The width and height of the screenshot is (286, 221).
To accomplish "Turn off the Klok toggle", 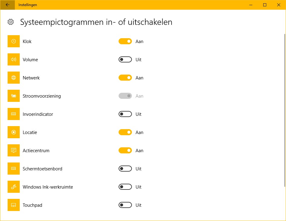I will (125, 42).
